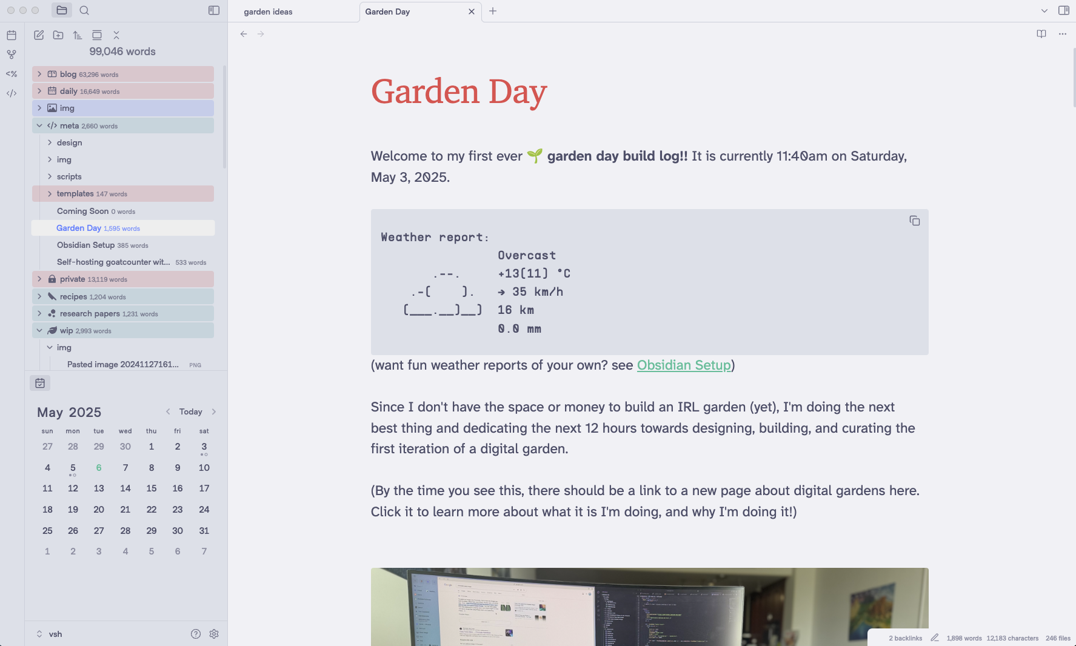
Task: Open the desk photo image
Action: click(649, 607)
